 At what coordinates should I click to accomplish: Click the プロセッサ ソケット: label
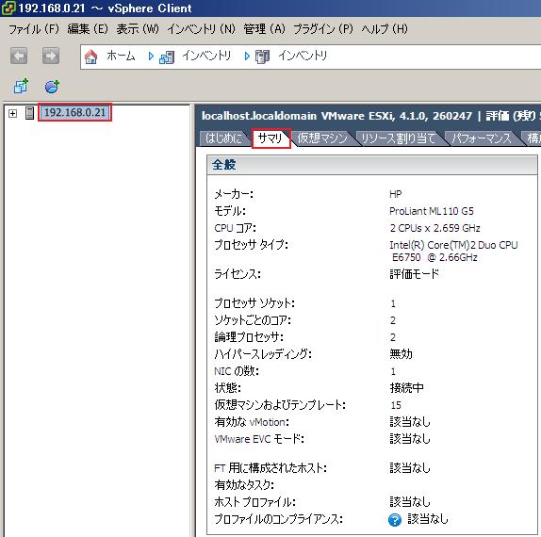[254, 303]
